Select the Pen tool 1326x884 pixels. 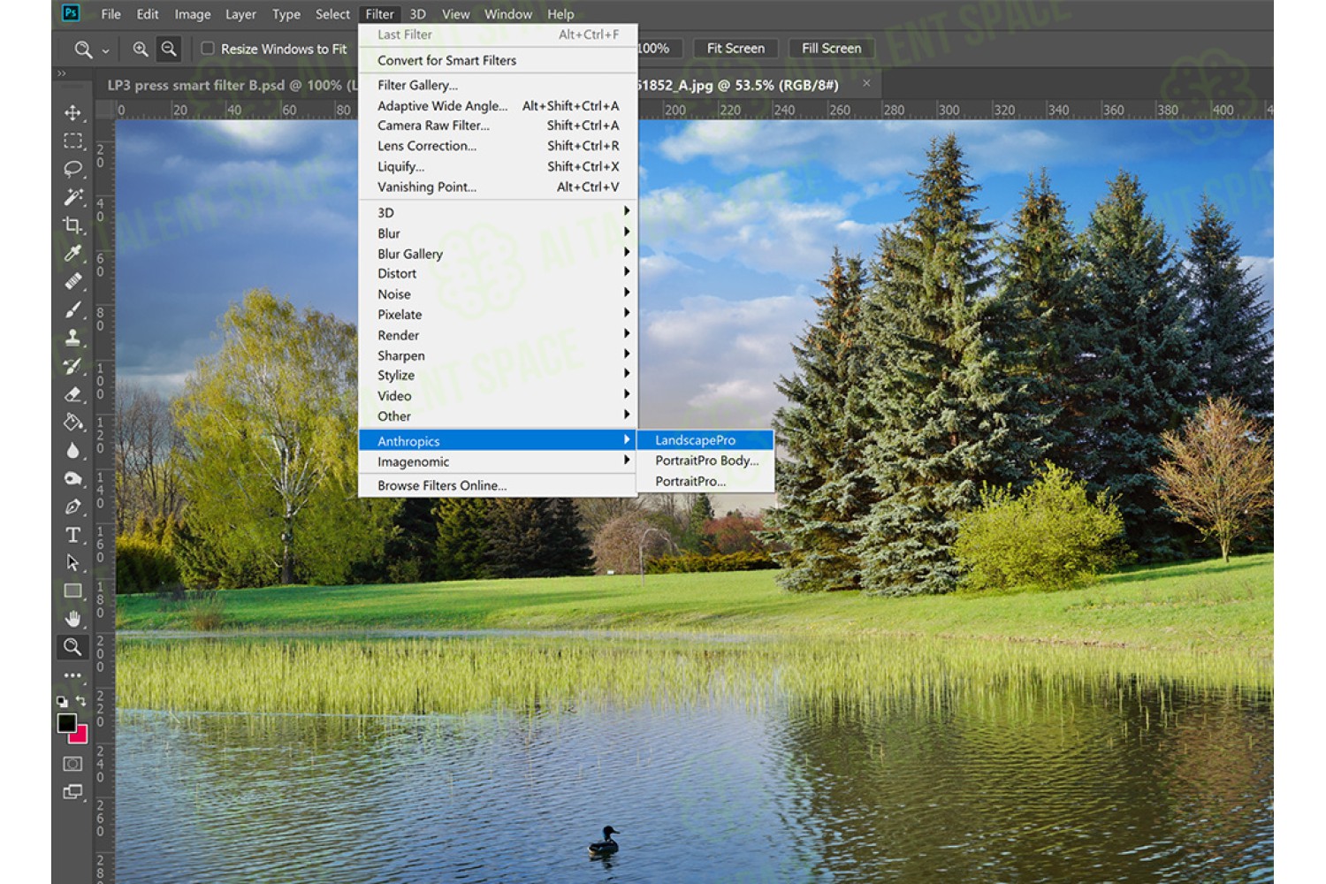pyautogui.click(x=73, y=507)
